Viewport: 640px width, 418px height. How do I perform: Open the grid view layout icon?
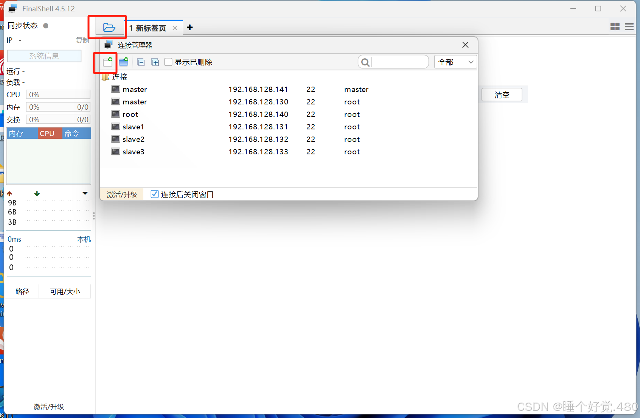pos(615,26)
